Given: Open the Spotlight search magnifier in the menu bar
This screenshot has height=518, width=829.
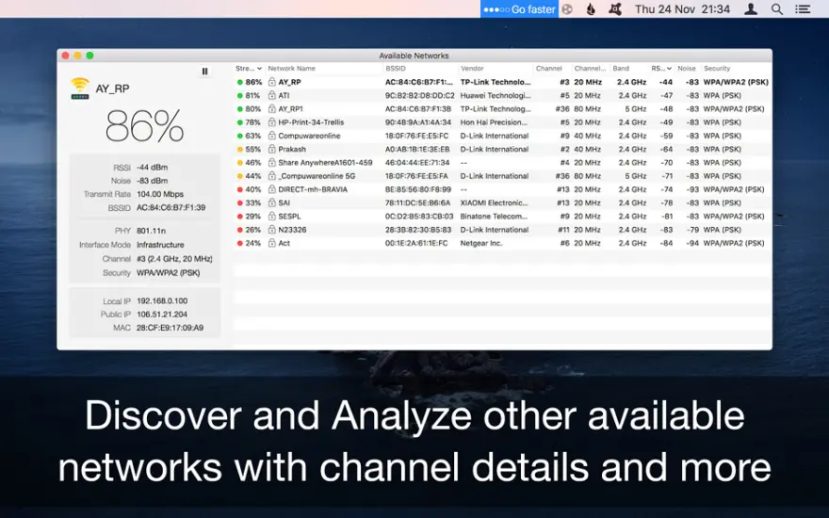Looking at the screenshot, I should (x=776, y=9).
